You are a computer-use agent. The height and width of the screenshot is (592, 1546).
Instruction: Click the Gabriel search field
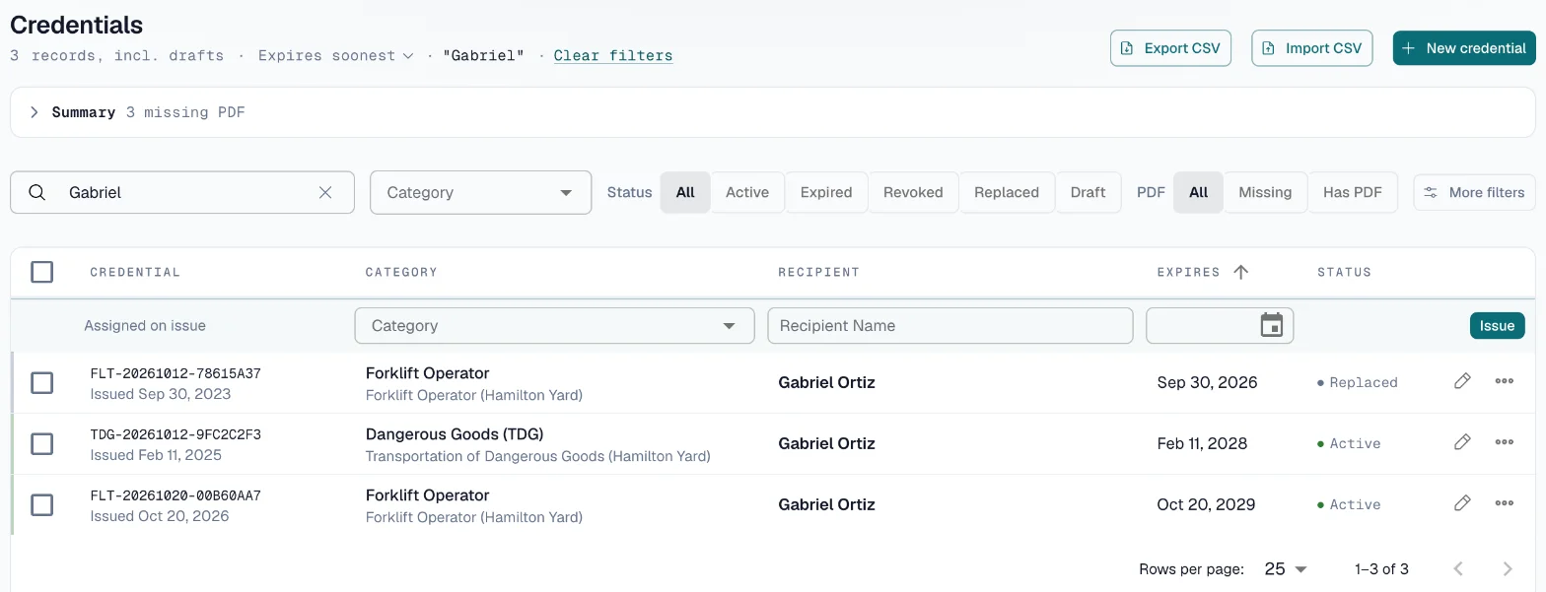182,193
